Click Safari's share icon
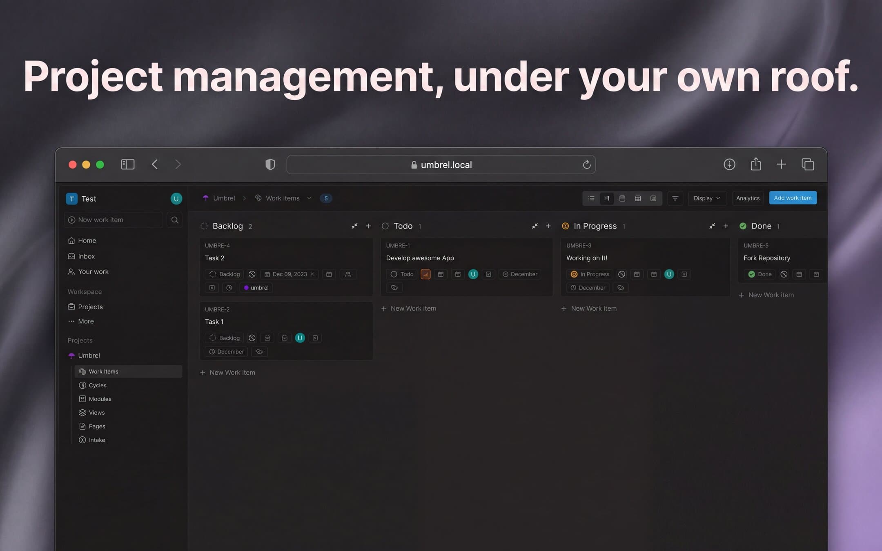Screen dimensions: 882x551 755,164
